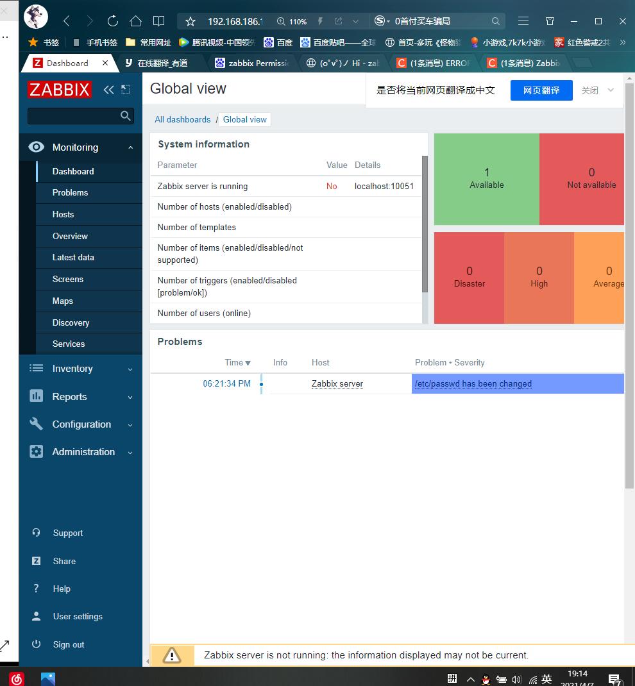Screen dimensions: 635x686
Task: Bookmark page with the star icon
Action: (x=190, y=21)
